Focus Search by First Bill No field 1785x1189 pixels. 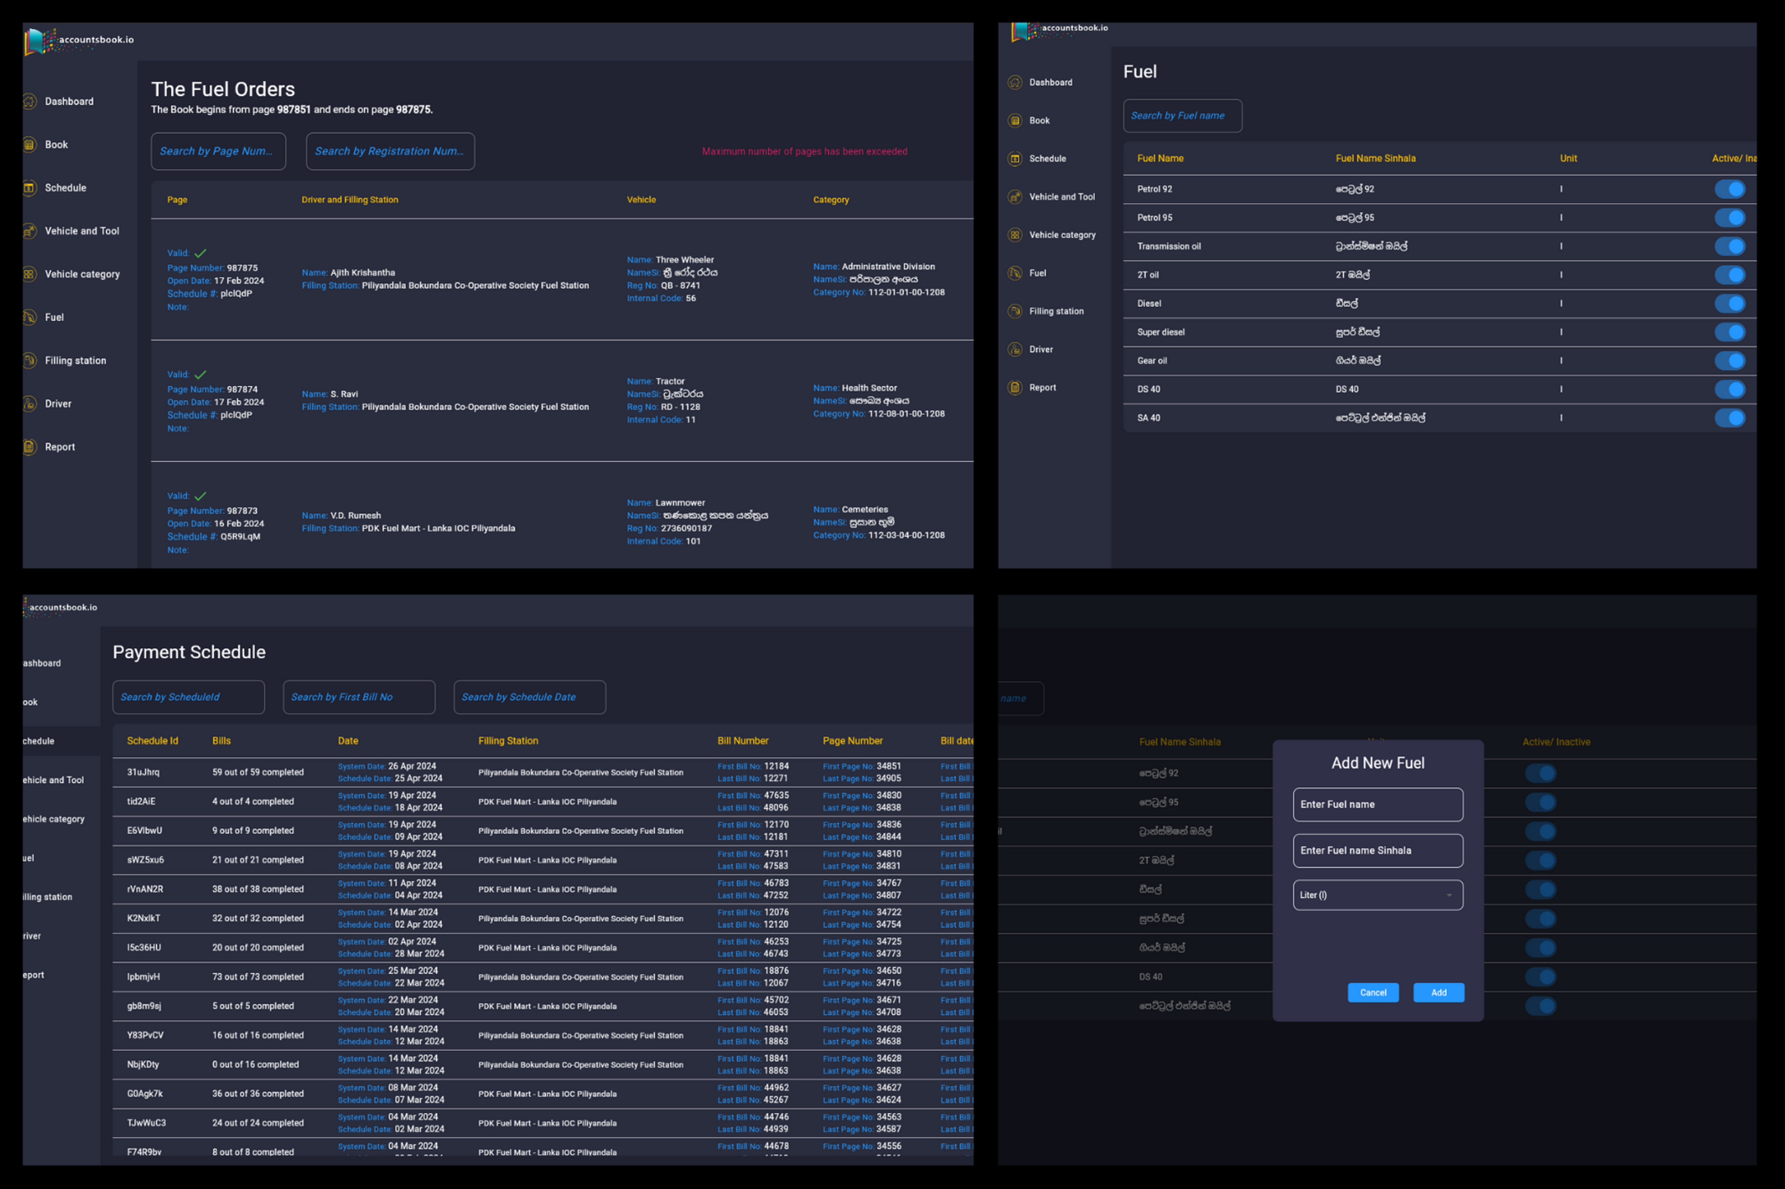tap(359, 697)
